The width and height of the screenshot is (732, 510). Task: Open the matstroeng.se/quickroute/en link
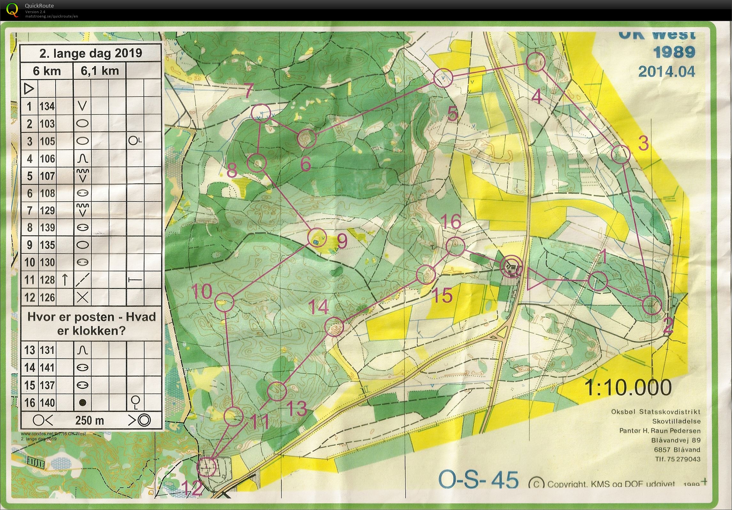[x=51, y=16]
